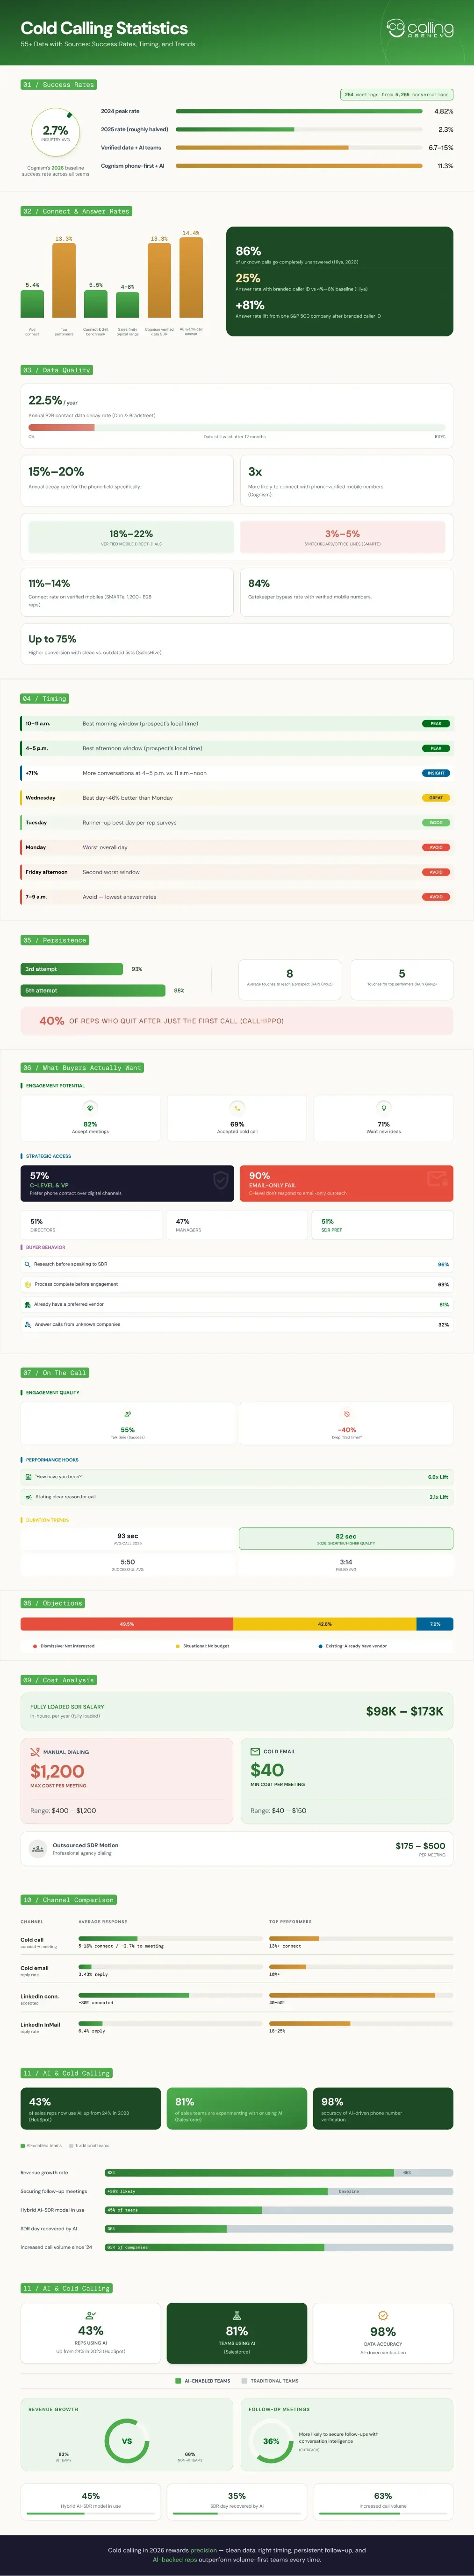Click the INSIGHT badge on the +71% row
Image resolution: width=474 pixels, height=2576 pixels.
point(436,773)
